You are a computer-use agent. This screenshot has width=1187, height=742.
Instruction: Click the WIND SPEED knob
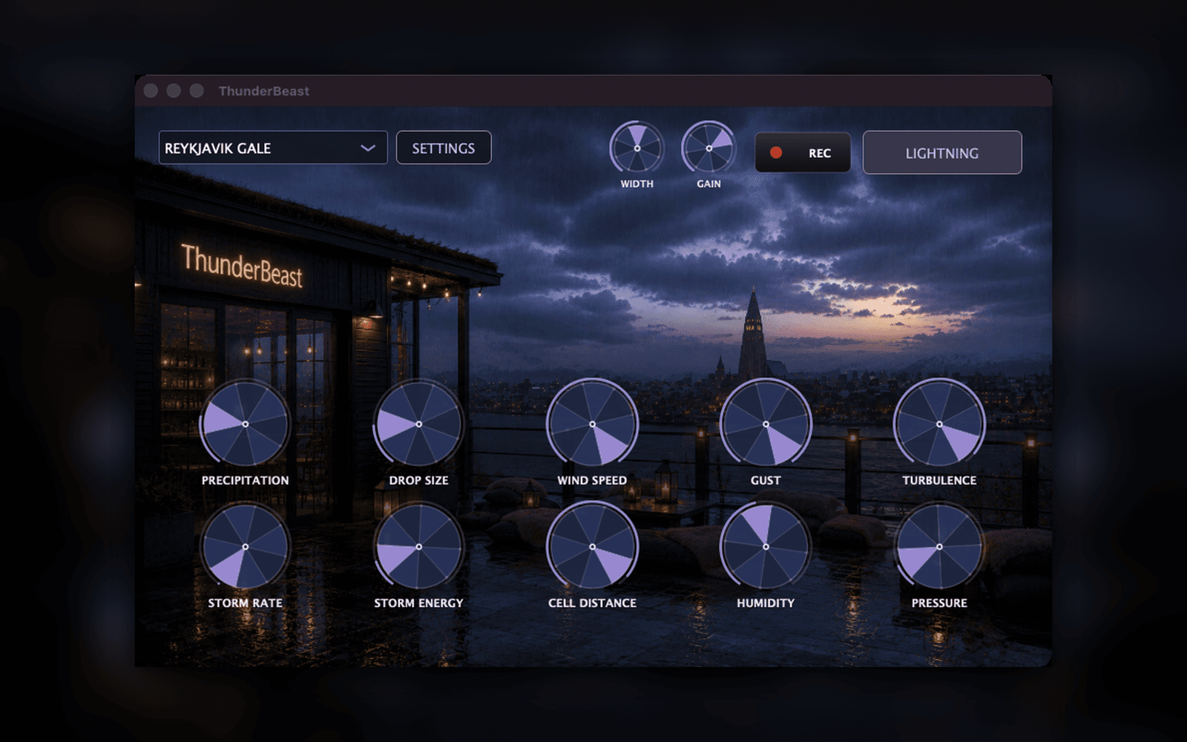click(592, 424)
